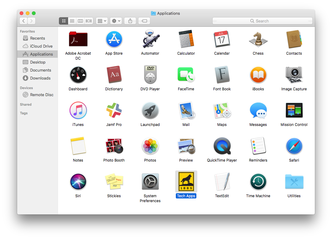Click the Photo Booth icon
Screen dimensions: 332x239
114,146
